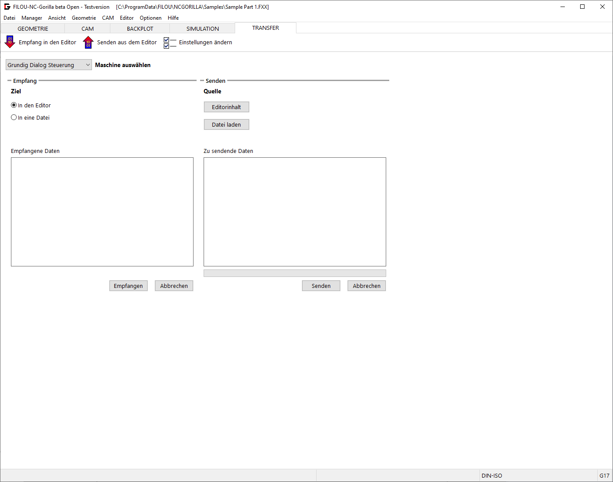The width and height of the screenshot is (613, 482).
Task: Open the Hilfe menu
Action: [173, 18]
